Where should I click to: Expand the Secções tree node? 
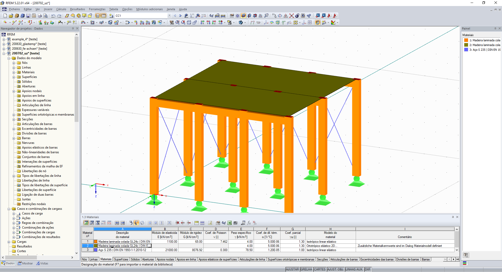tap(14, 119)
